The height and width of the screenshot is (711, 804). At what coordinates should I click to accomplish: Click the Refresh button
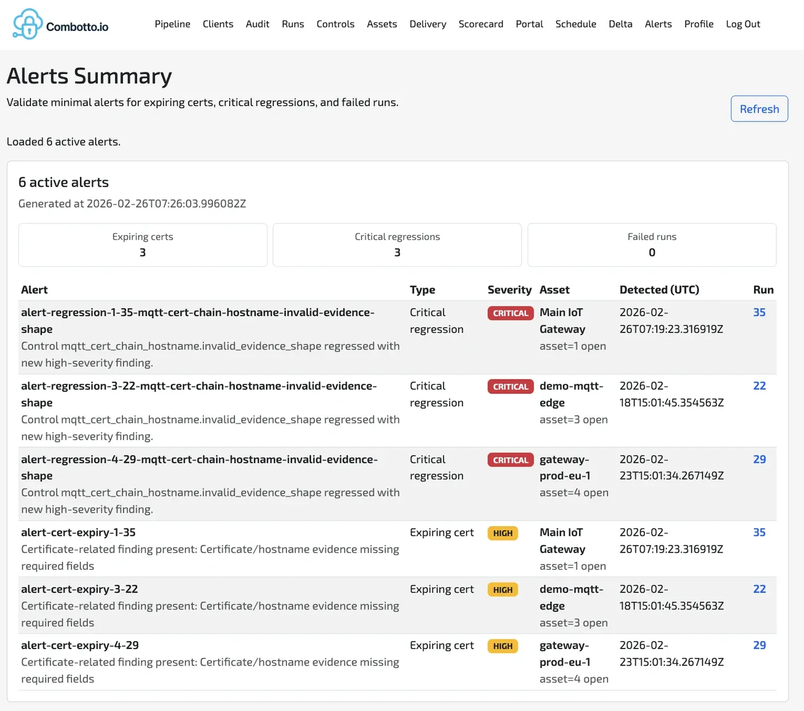point(759,108)
